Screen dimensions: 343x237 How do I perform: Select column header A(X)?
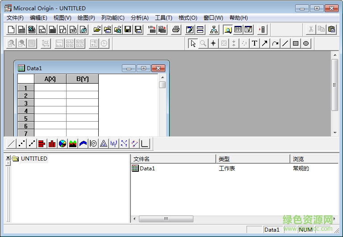[x=50, y=79]
